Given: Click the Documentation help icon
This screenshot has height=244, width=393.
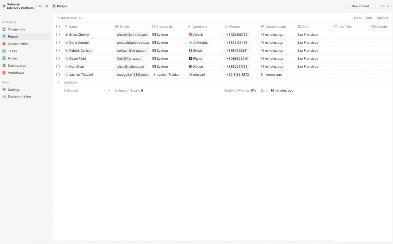Looking at the screenshot, I should [x=4, y=96].
